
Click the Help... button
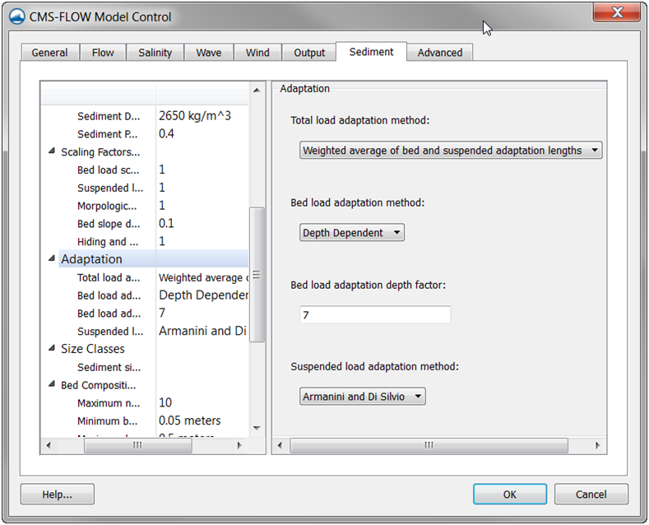click(58, 495)
